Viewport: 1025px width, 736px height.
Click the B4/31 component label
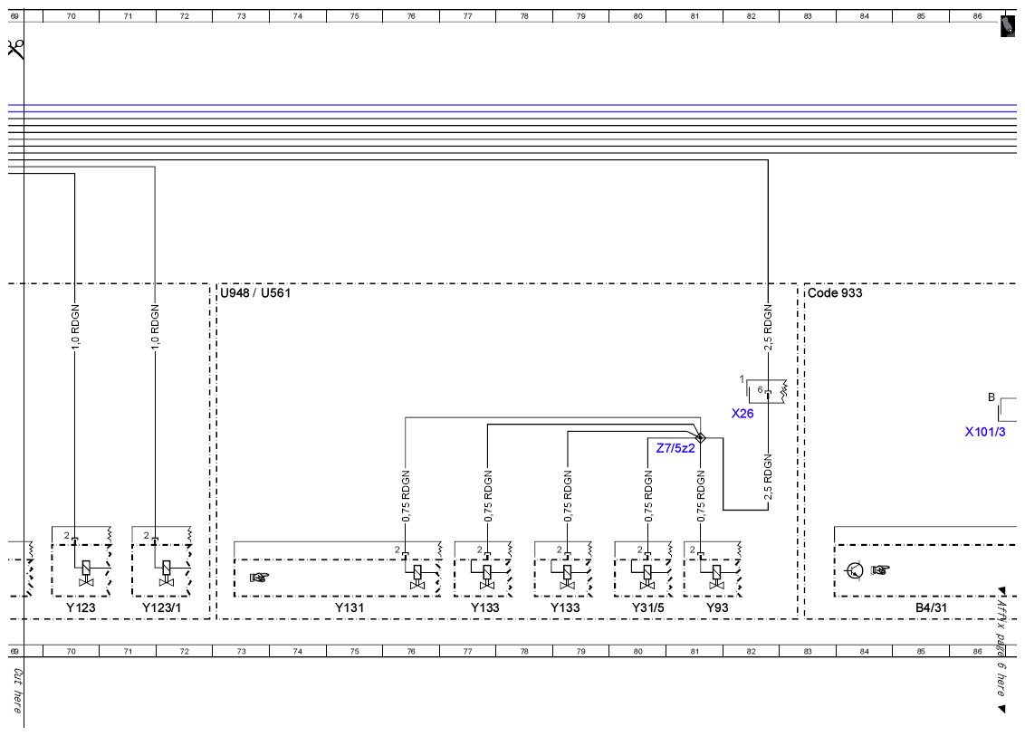[931, 607]
